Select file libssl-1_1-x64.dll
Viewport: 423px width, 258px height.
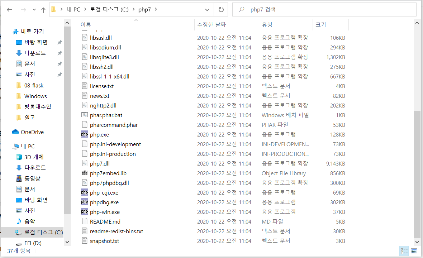point(110,77)
